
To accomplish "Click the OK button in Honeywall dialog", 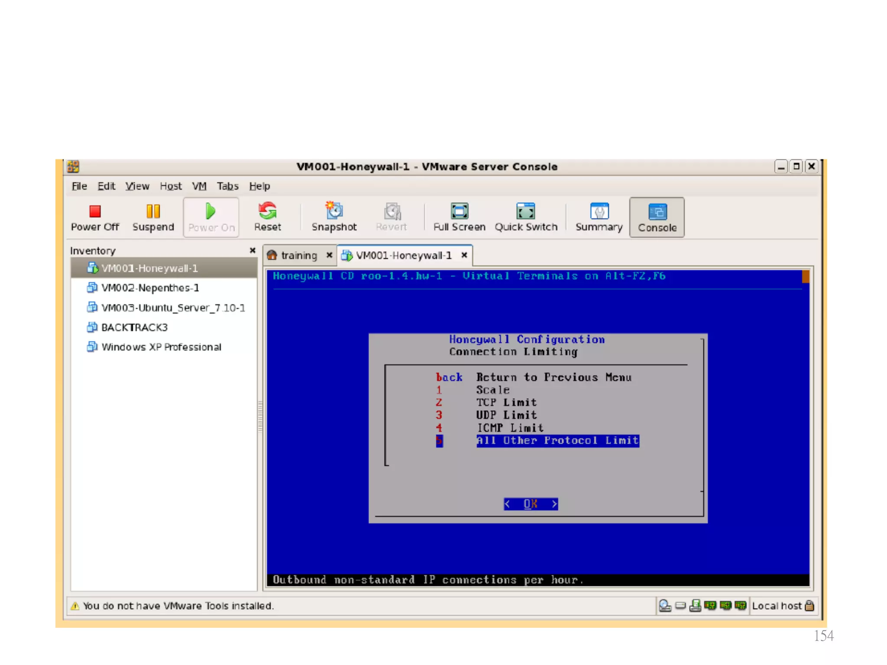I will [531, 504].
